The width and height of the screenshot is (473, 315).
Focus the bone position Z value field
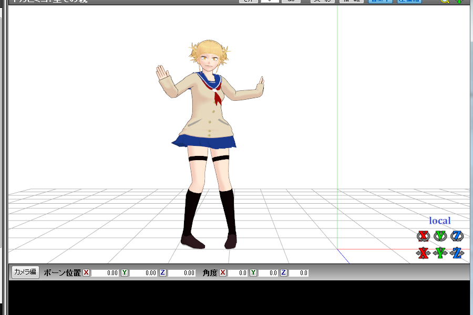click(182, 273)
